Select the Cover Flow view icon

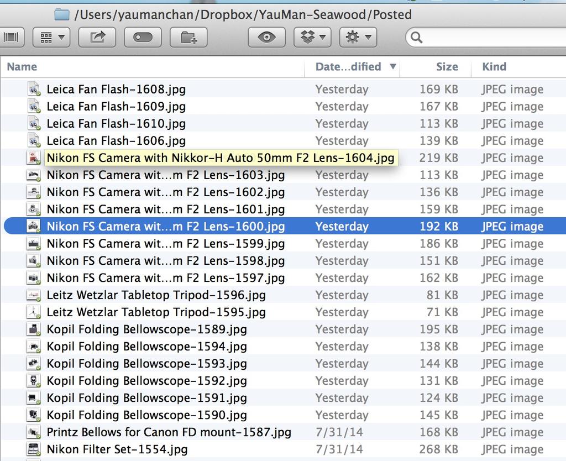[11, 37]
